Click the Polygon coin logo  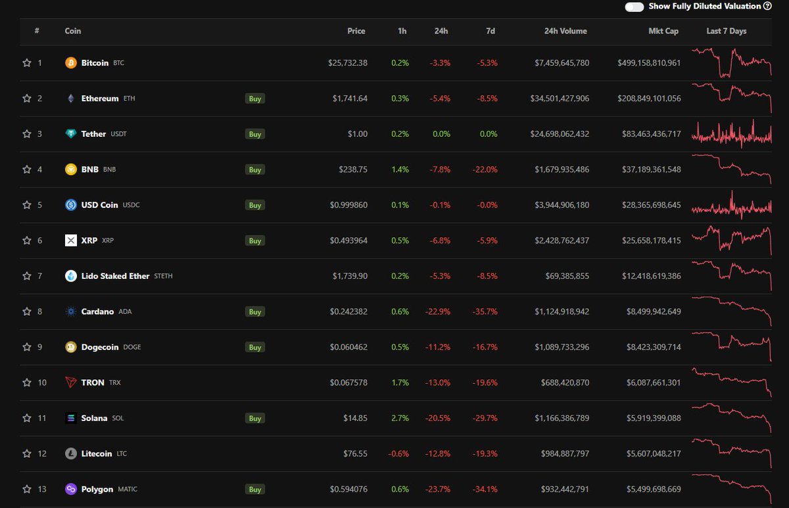click(70, 489)
